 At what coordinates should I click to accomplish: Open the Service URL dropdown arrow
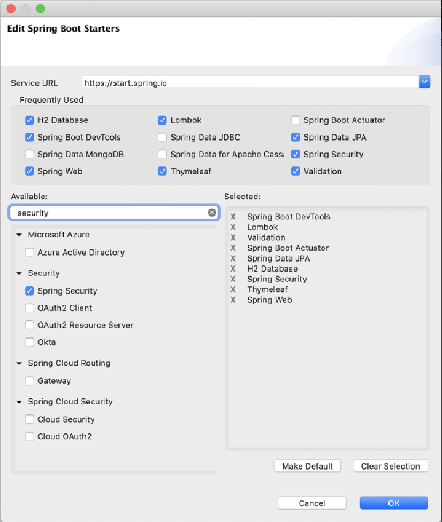(x=424, y=82)
